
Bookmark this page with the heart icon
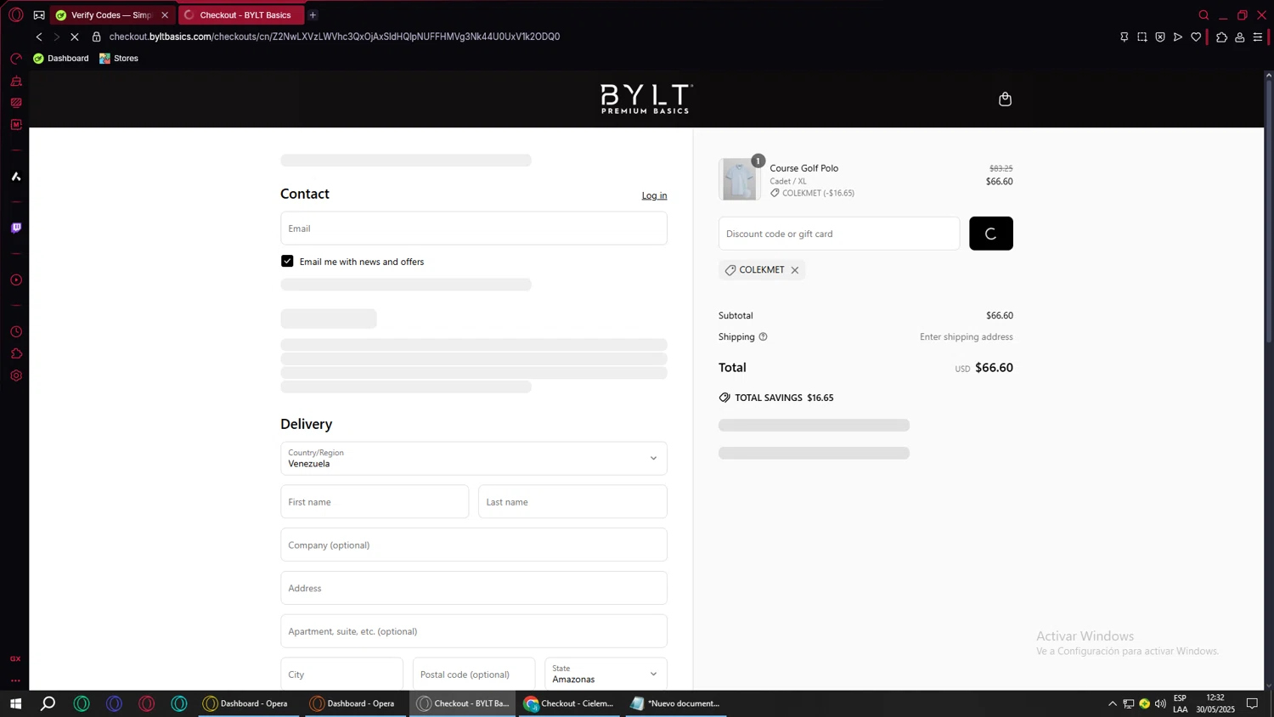pyautogui.click(x=1196, y=37)
